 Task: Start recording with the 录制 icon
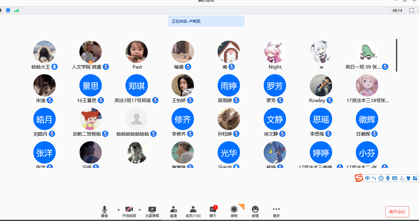click(234, 210)
